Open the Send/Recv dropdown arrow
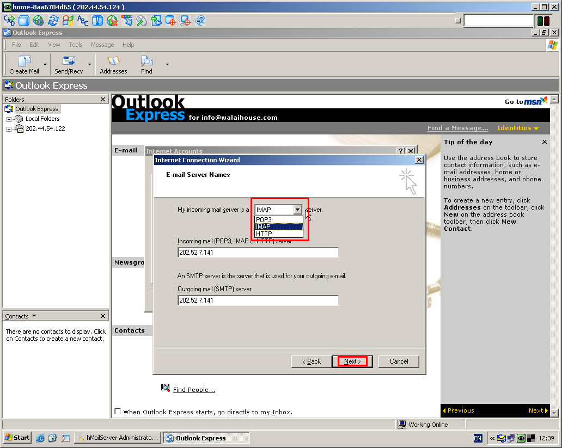 tap(89, 64)
